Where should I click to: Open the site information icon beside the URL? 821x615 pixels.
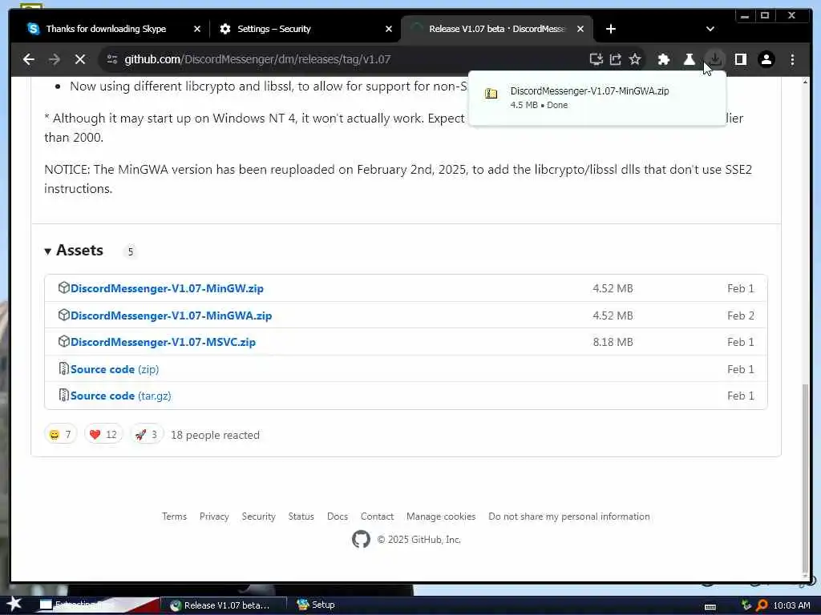pyautogui.click(x=111, y=59)
